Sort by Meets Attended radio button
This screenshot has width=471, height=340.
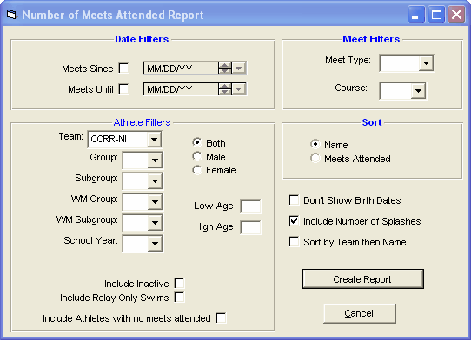(x=315, y=158)
